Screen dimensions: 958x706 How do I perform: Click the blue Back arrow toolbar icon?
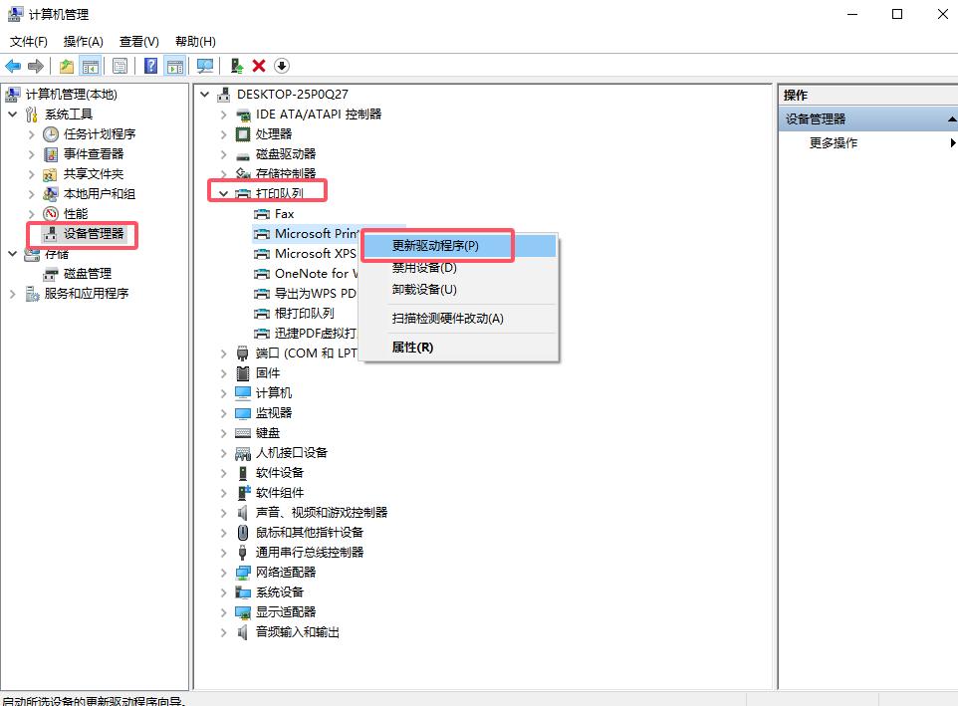[x=13, y=66]
